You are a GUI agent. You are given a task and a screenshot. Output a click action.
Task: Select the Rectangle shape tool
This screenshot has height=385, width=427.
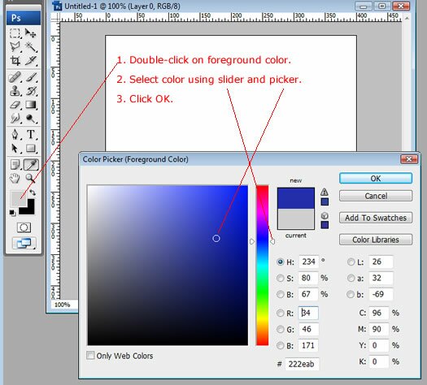click(x=31, y=149)
